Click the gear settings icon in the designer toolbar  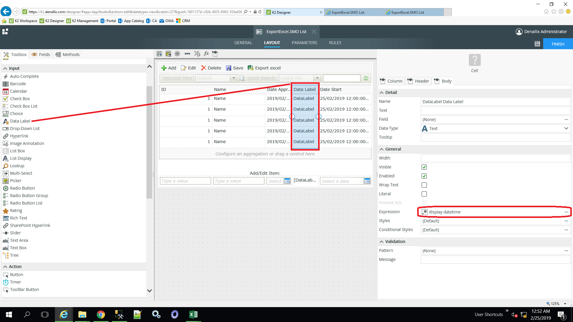pyautogui.click(x=177, y=54)
